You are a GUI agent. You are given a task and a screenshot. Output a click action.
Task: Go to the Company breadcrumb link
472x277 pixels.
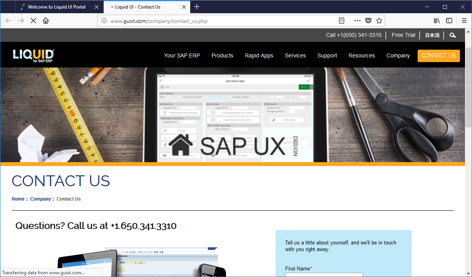[x=40, y=199]
